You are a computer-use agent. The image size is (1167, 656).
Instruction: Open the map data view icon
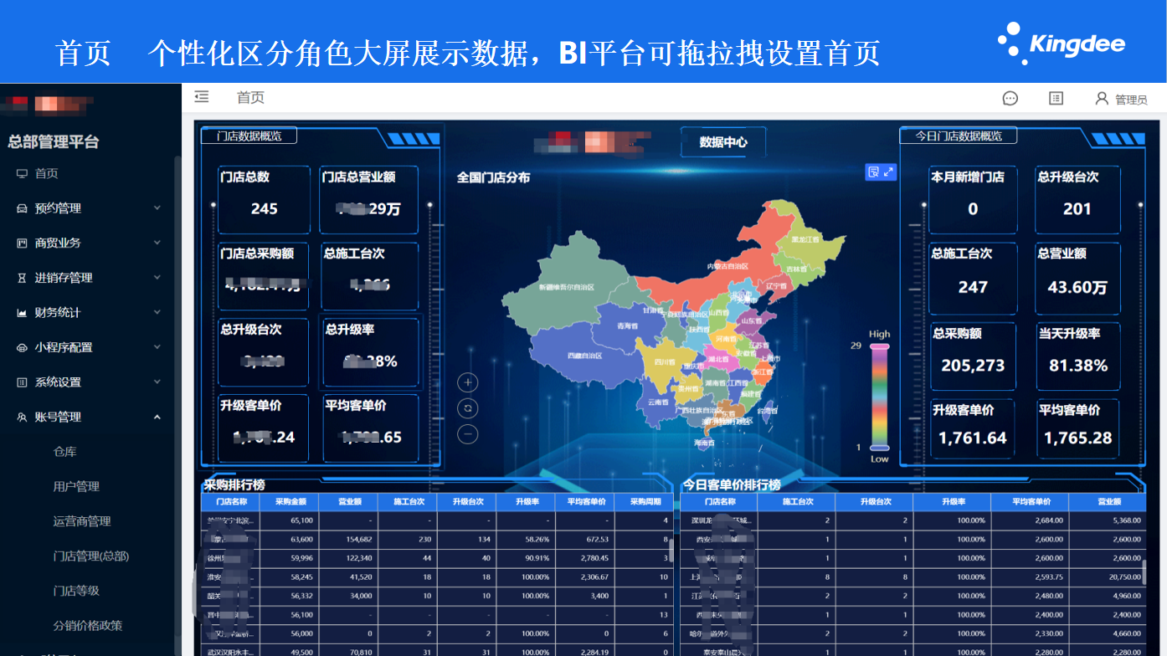pyautogui.click(x=873, y=172)
